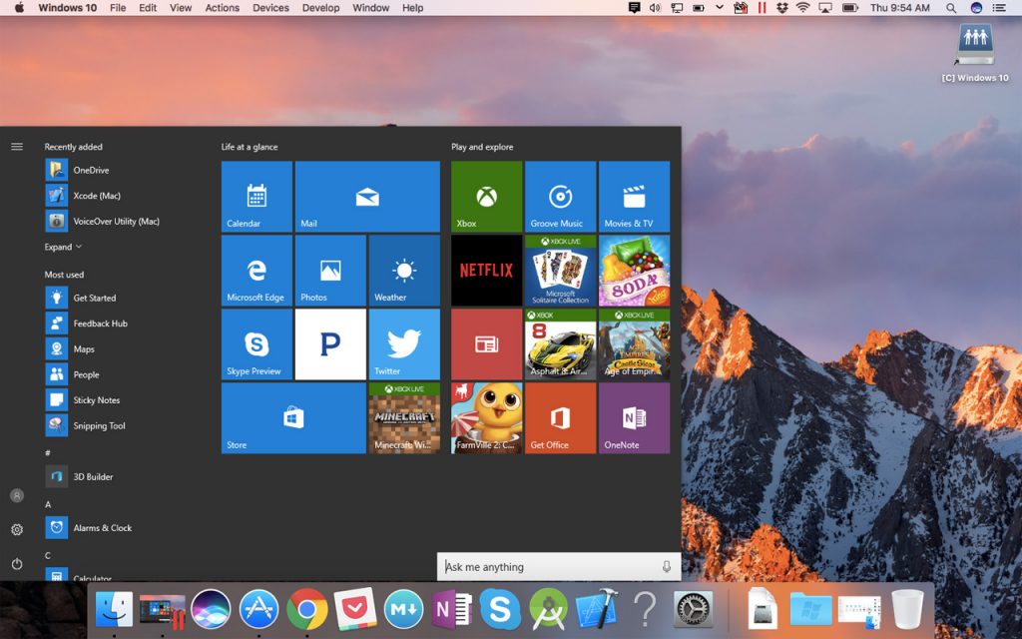The height and width of the screenshot is (639, 1022).
Task: Open Age of Empires Castle Siege tile
Action: 634,344
